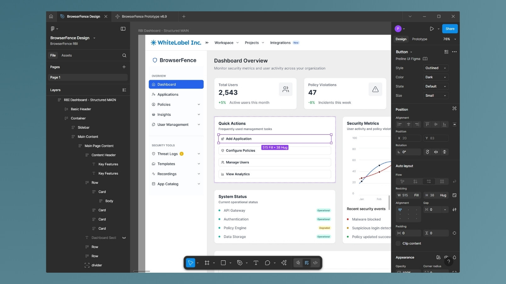
Task: Switch to the Prototype tab
Action: (419, 39)
